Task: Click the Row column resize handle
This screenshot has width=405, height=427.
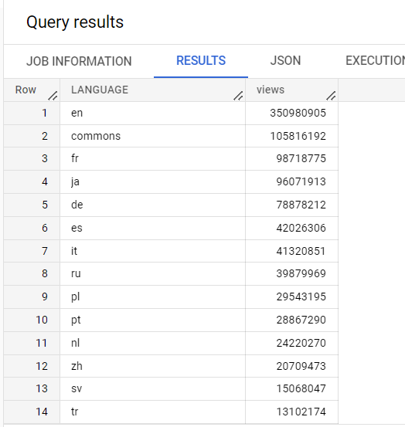Action: coord(53,96)
